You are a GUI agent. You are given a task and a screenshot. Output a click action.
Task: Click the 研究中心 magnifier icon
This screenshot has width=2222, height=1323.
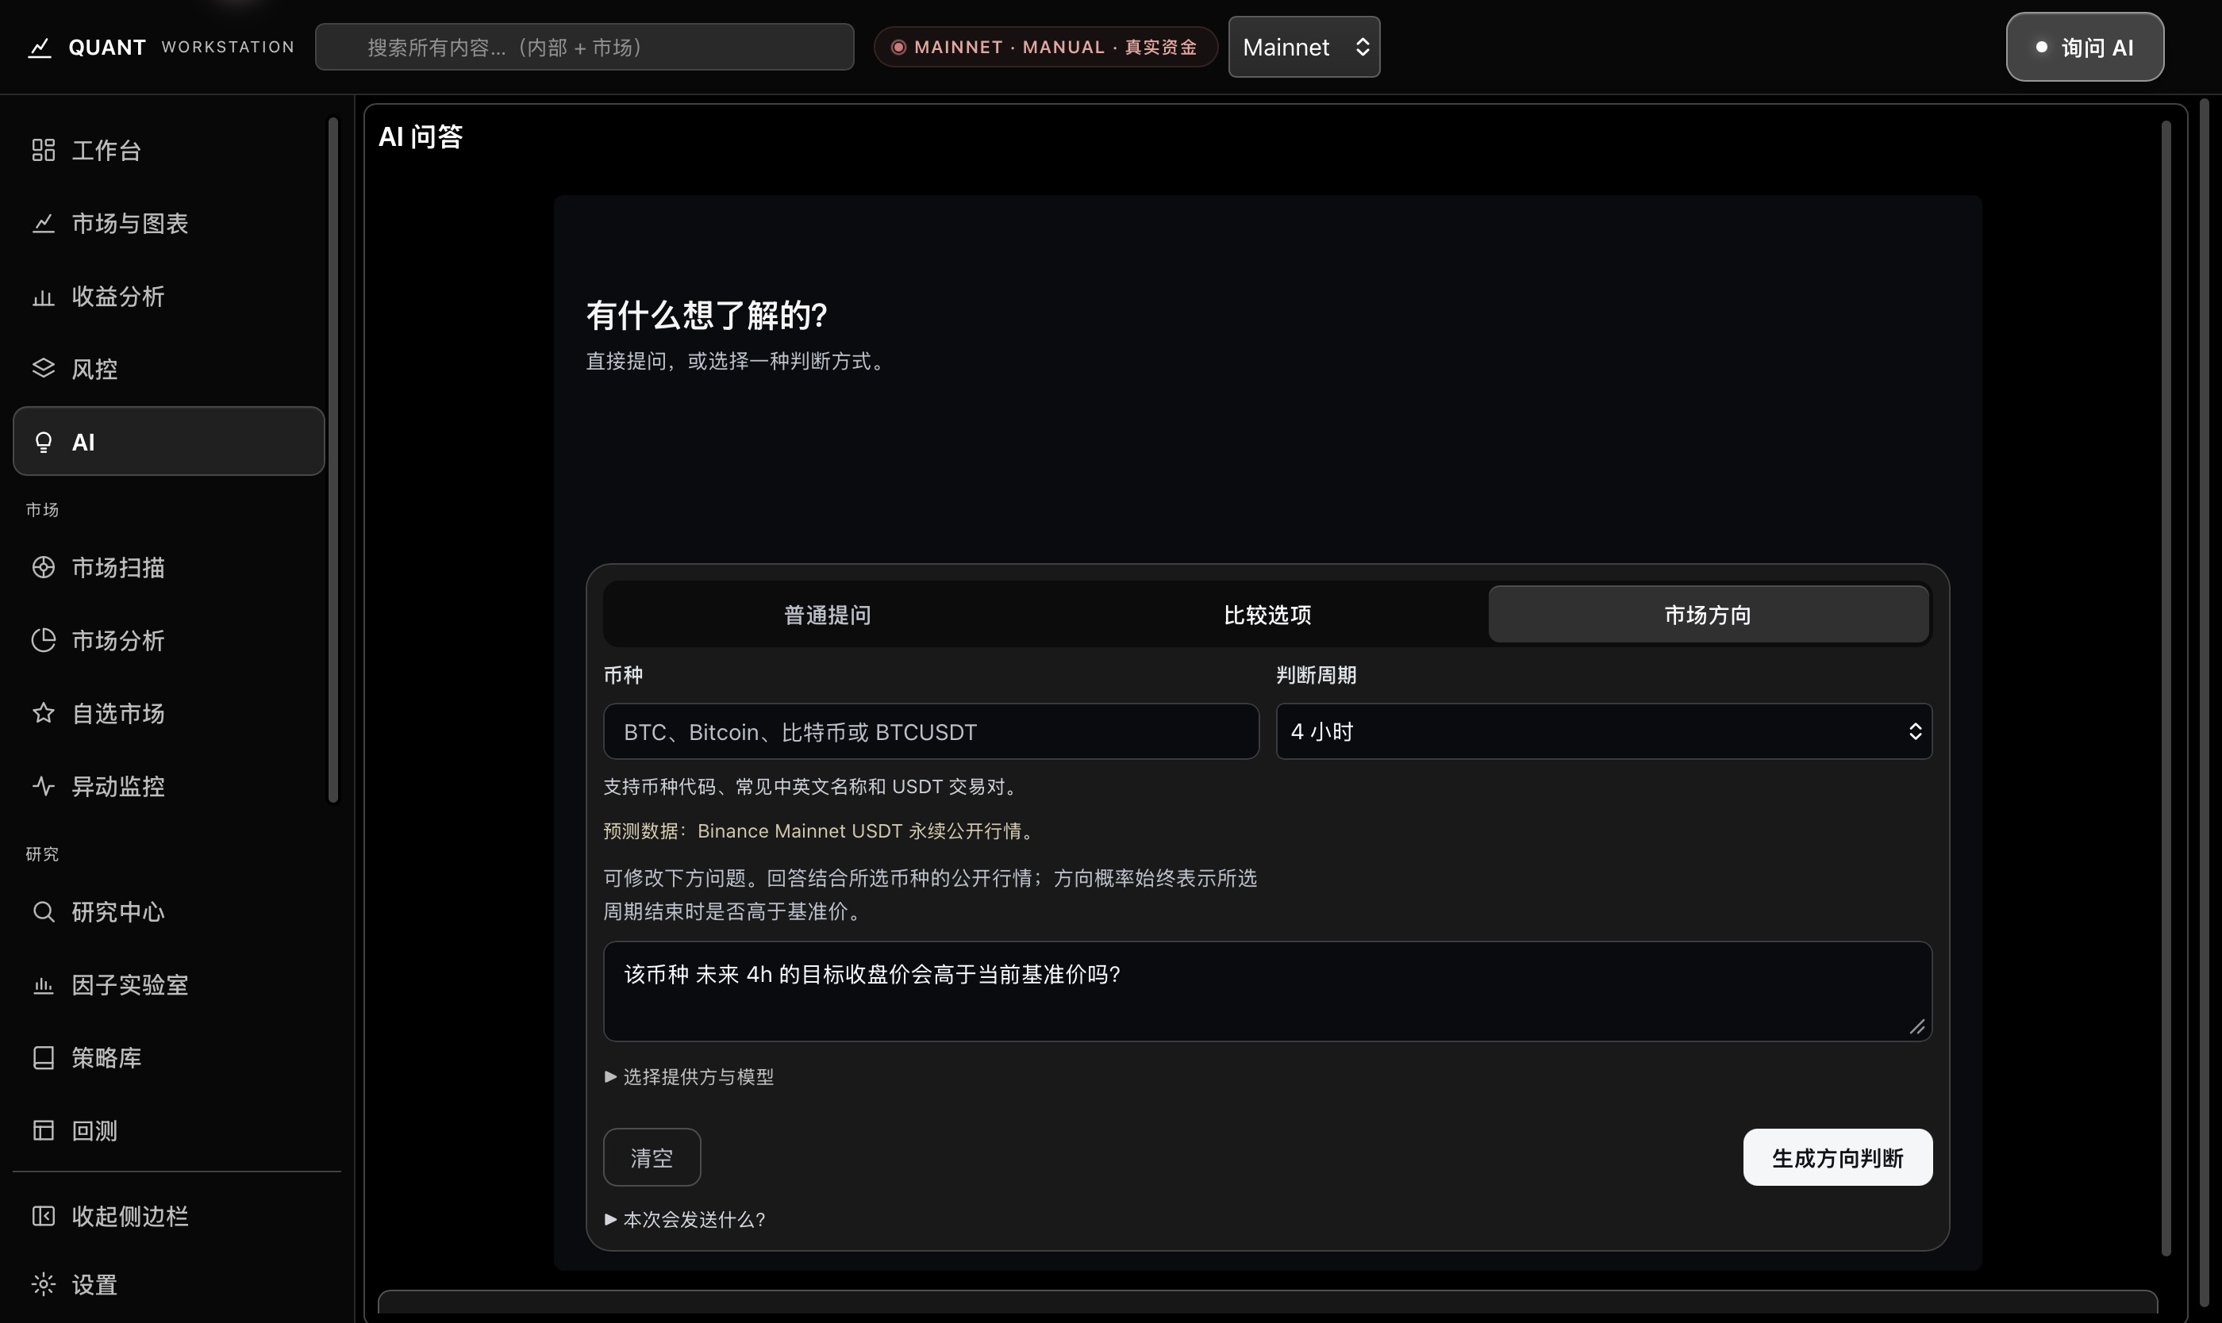coord(43,911)
